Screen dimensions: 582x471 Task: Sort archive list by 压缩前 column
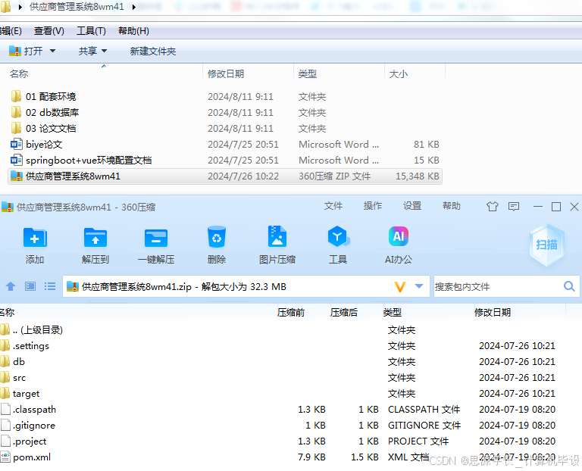tap(291, 312)
